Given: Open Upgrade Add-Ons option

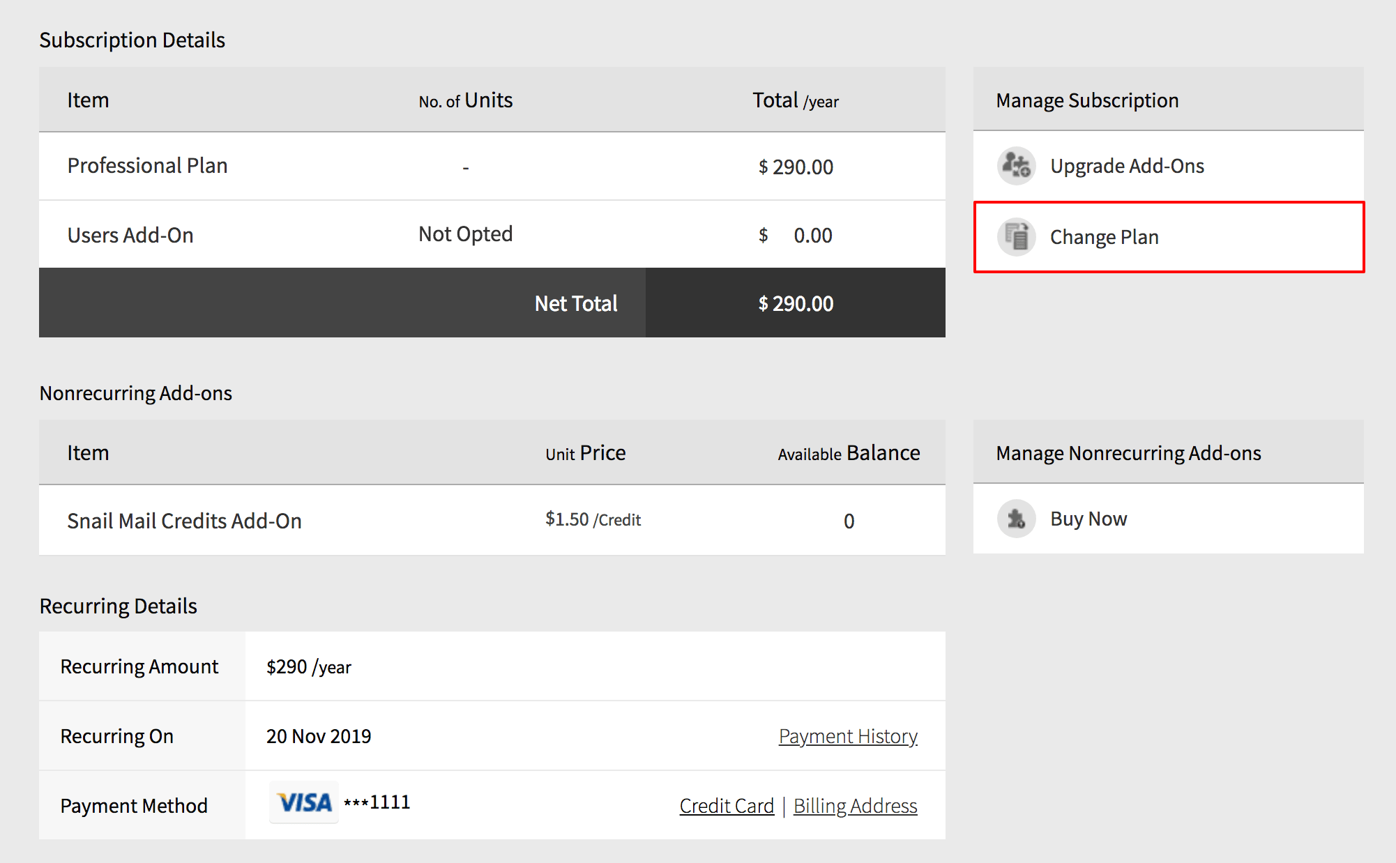Looking at the screenshot, I should 1127,166.
